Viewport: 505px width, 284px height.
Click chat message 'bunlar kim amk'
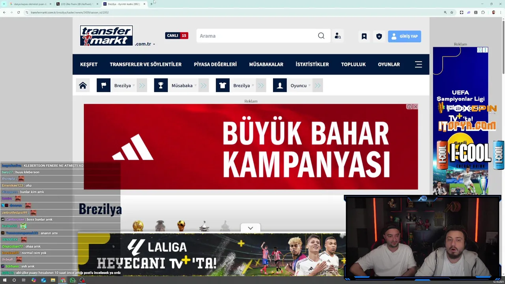pyautogui.click(x=32, y=192)
